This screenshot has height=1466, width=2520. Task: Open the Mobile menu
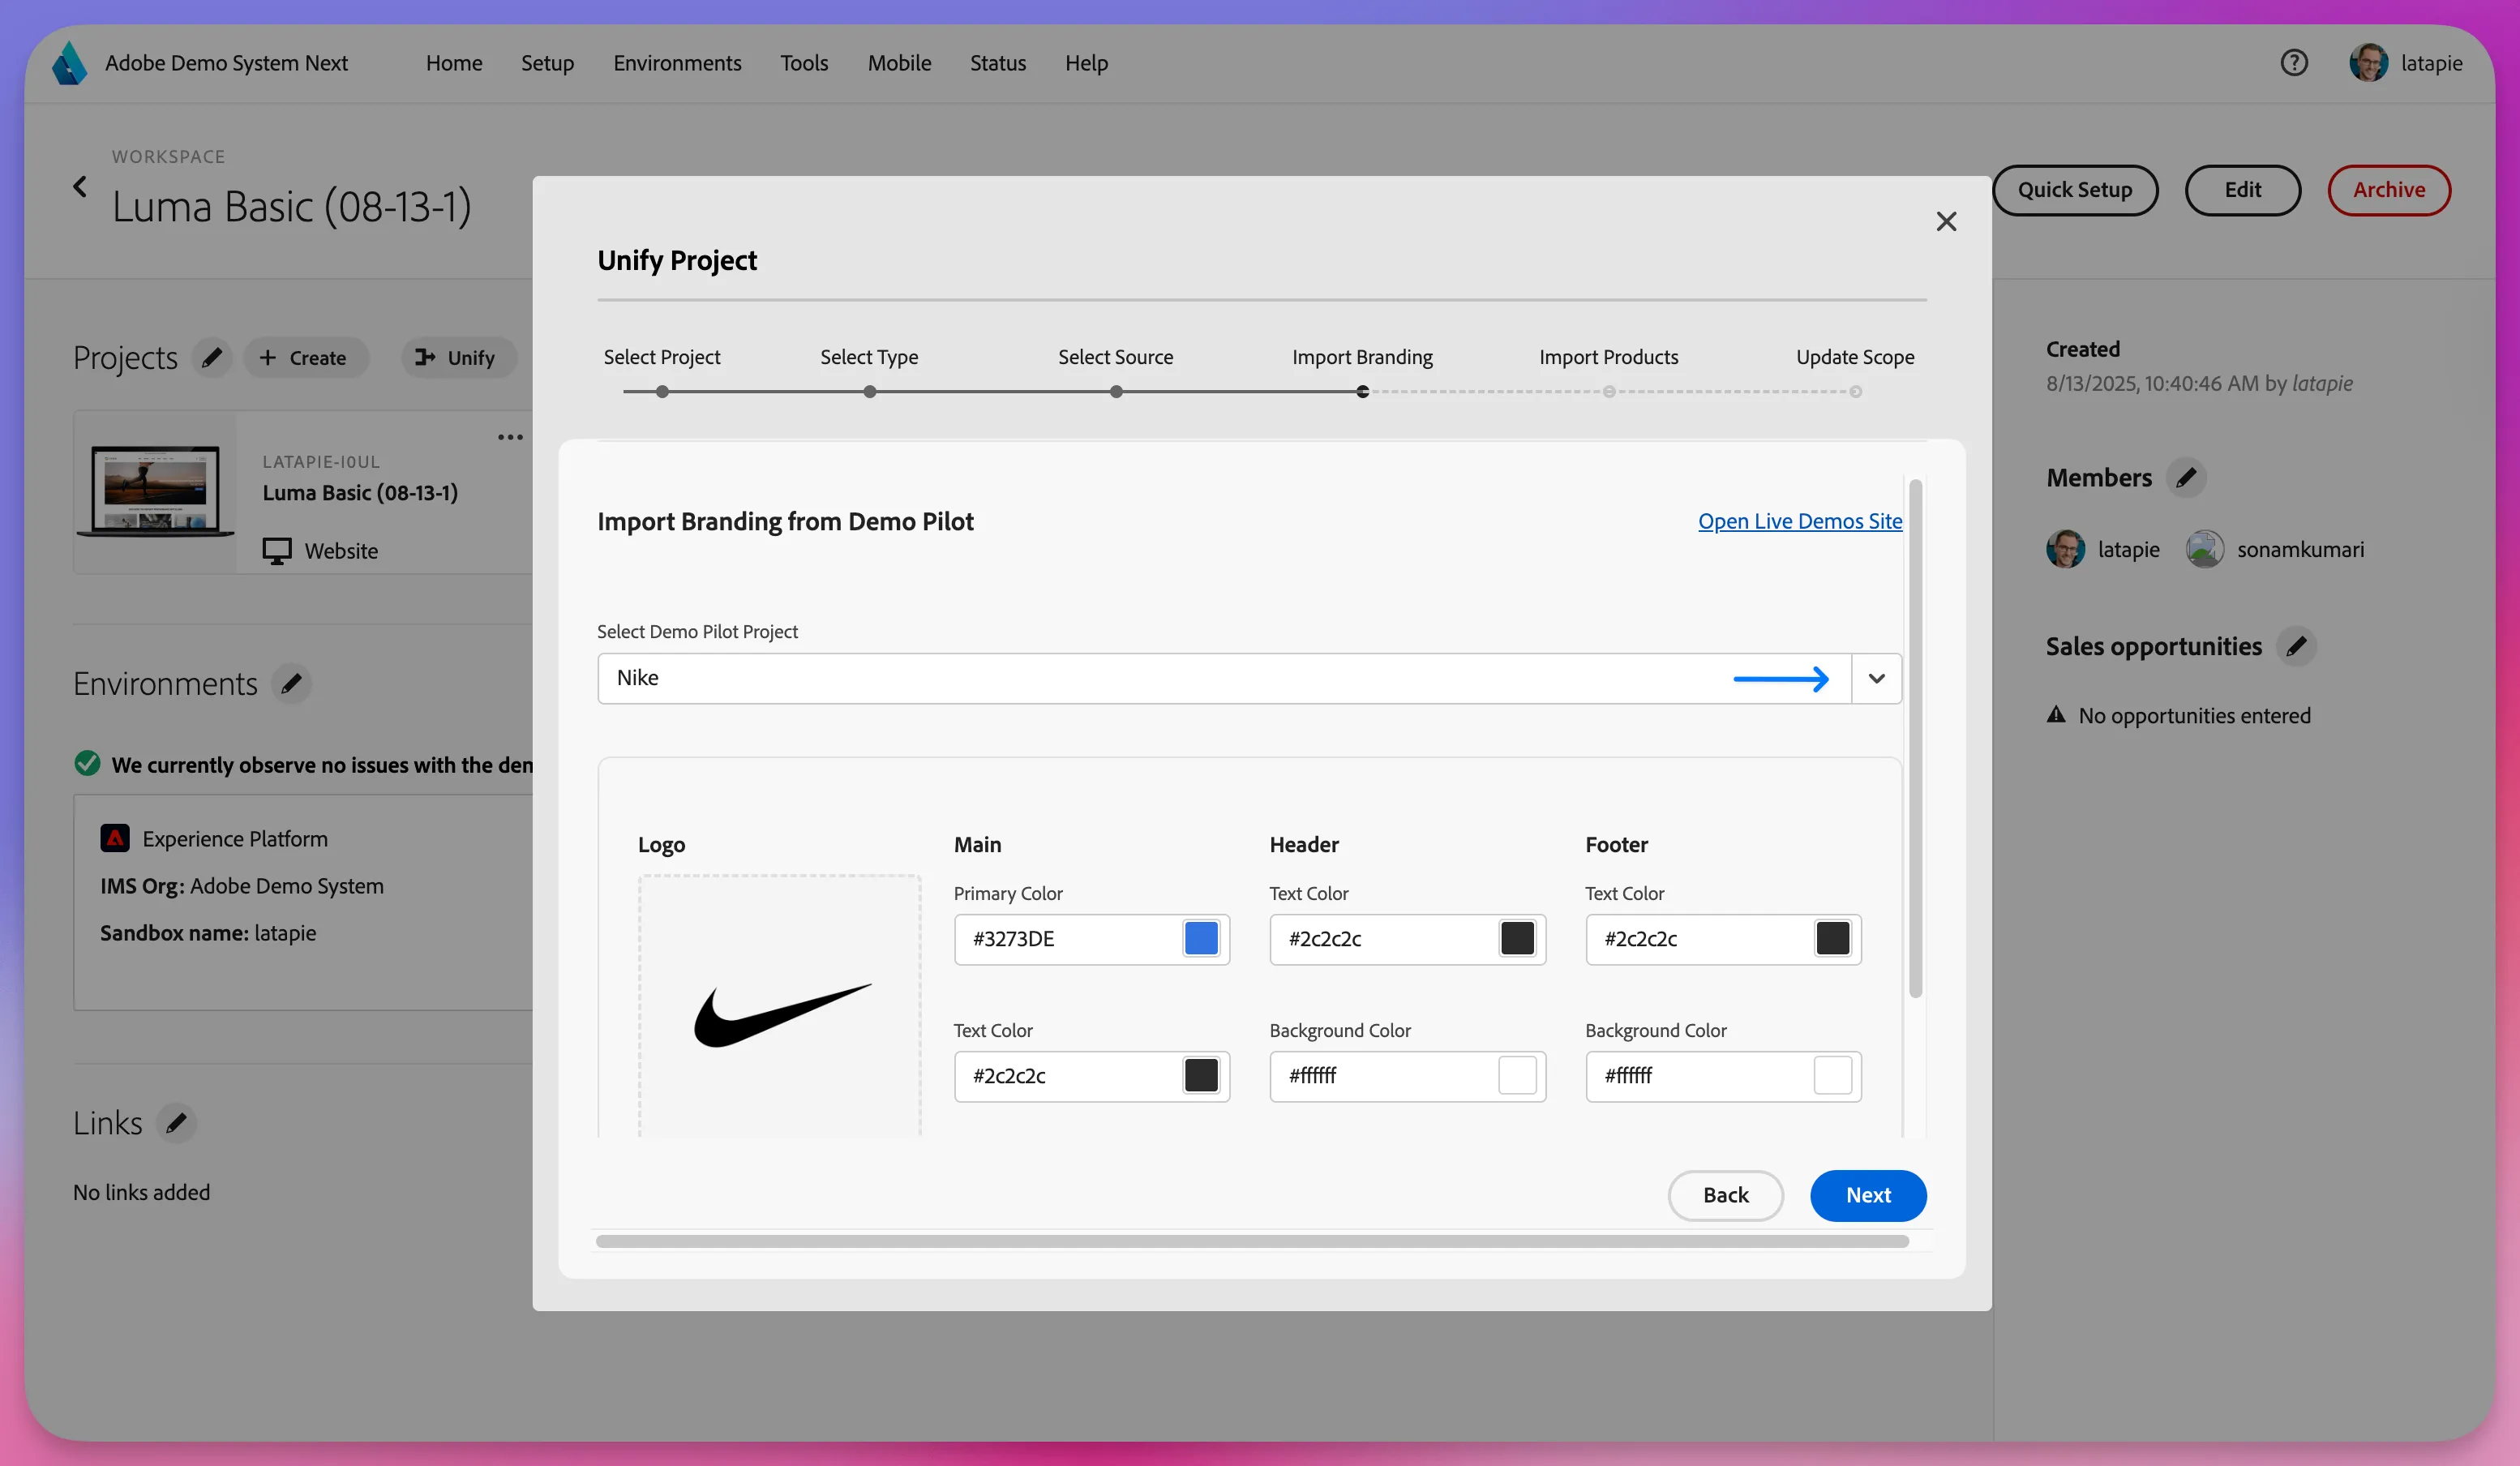click(x=899, y=63)
